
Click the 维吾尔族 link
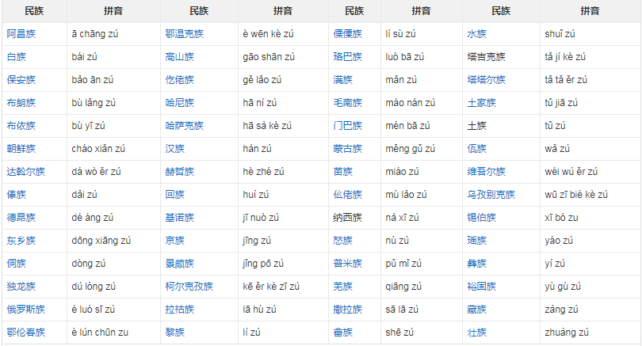pyautogui.click(x=487, y=171)
